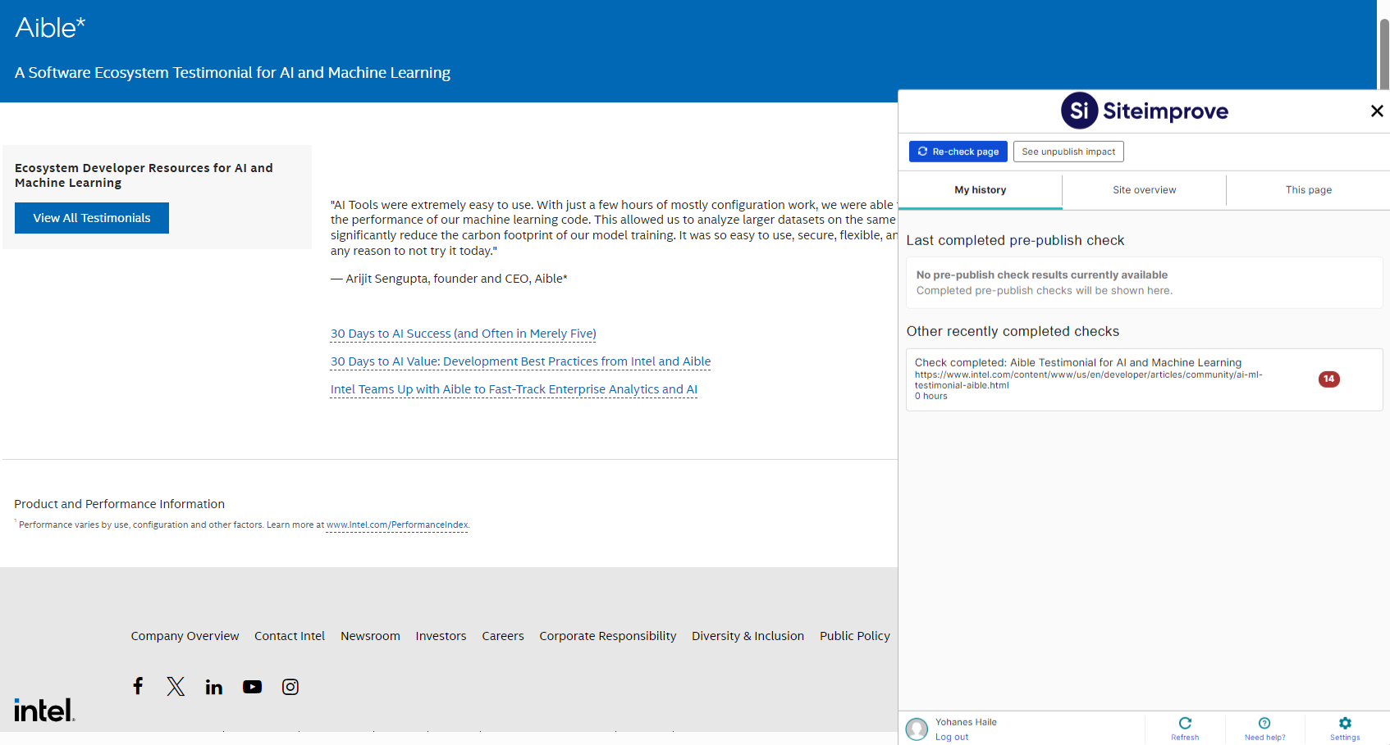Switch to Site overview tab

[x=1144, y=190]
